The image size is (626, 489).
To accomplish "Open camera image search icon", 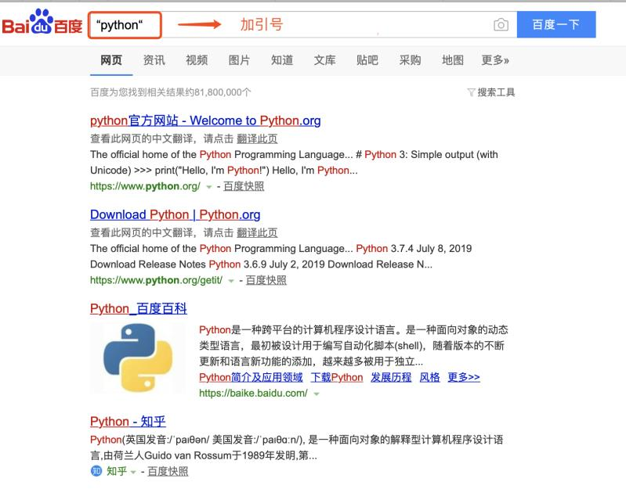I will click(501, 25).
